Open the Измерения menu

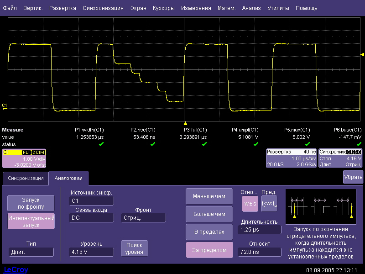point(196,8)
